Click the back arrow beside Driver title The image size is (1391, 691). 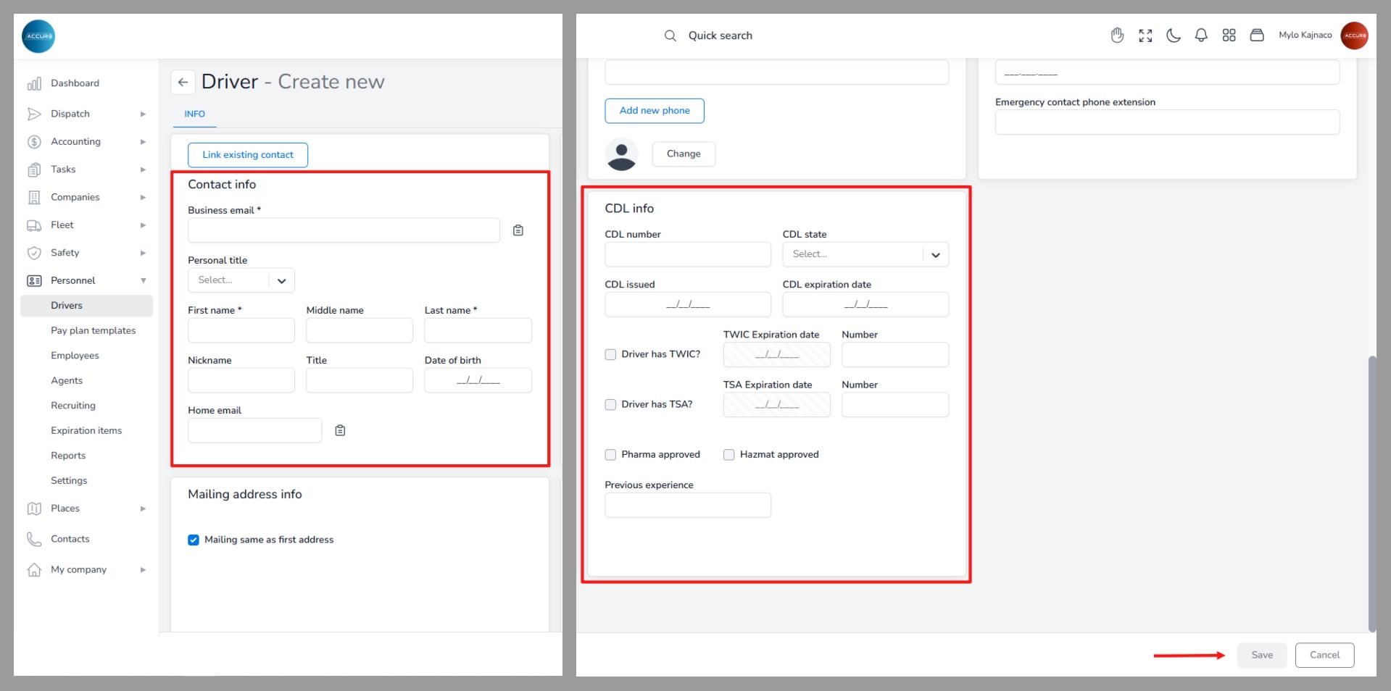[x=183, y=83]
